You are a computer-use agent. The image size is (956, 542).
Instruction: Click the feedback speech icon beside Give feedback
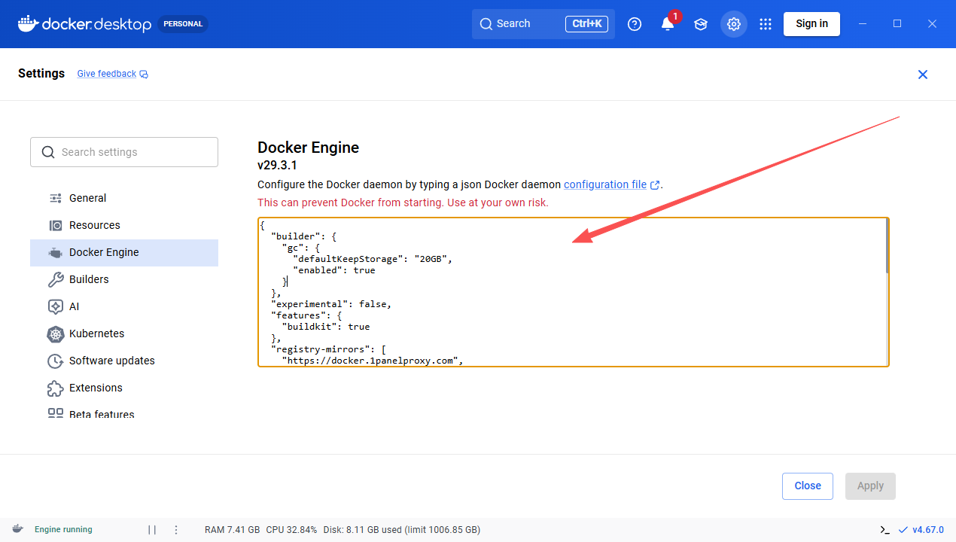pyautogui.click(x=144, y=74)
